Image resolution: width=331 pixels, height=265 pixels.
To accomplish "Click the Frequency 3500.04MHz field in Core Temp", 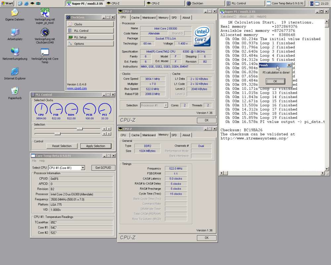I will point(81,199).
